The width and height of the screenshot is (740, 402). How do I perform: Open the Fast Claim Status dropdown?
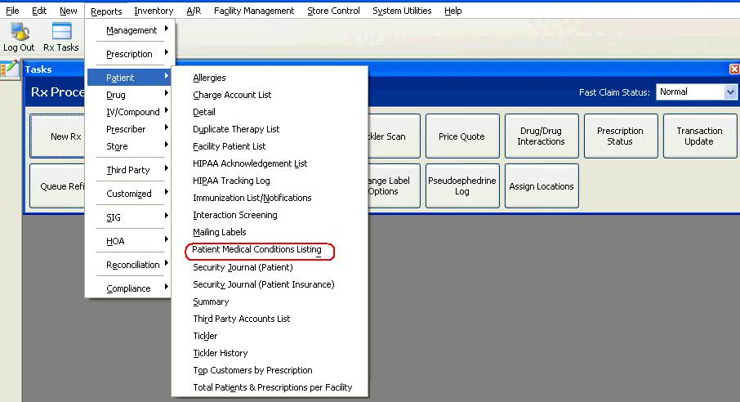coord(730,92)
